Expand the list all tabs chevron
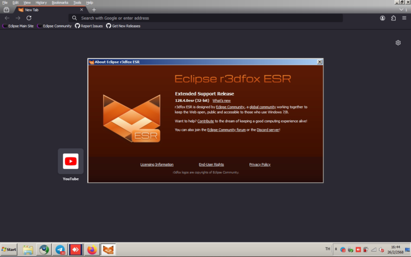This screenshot has width=411, height=257. (x=401, y=10)
